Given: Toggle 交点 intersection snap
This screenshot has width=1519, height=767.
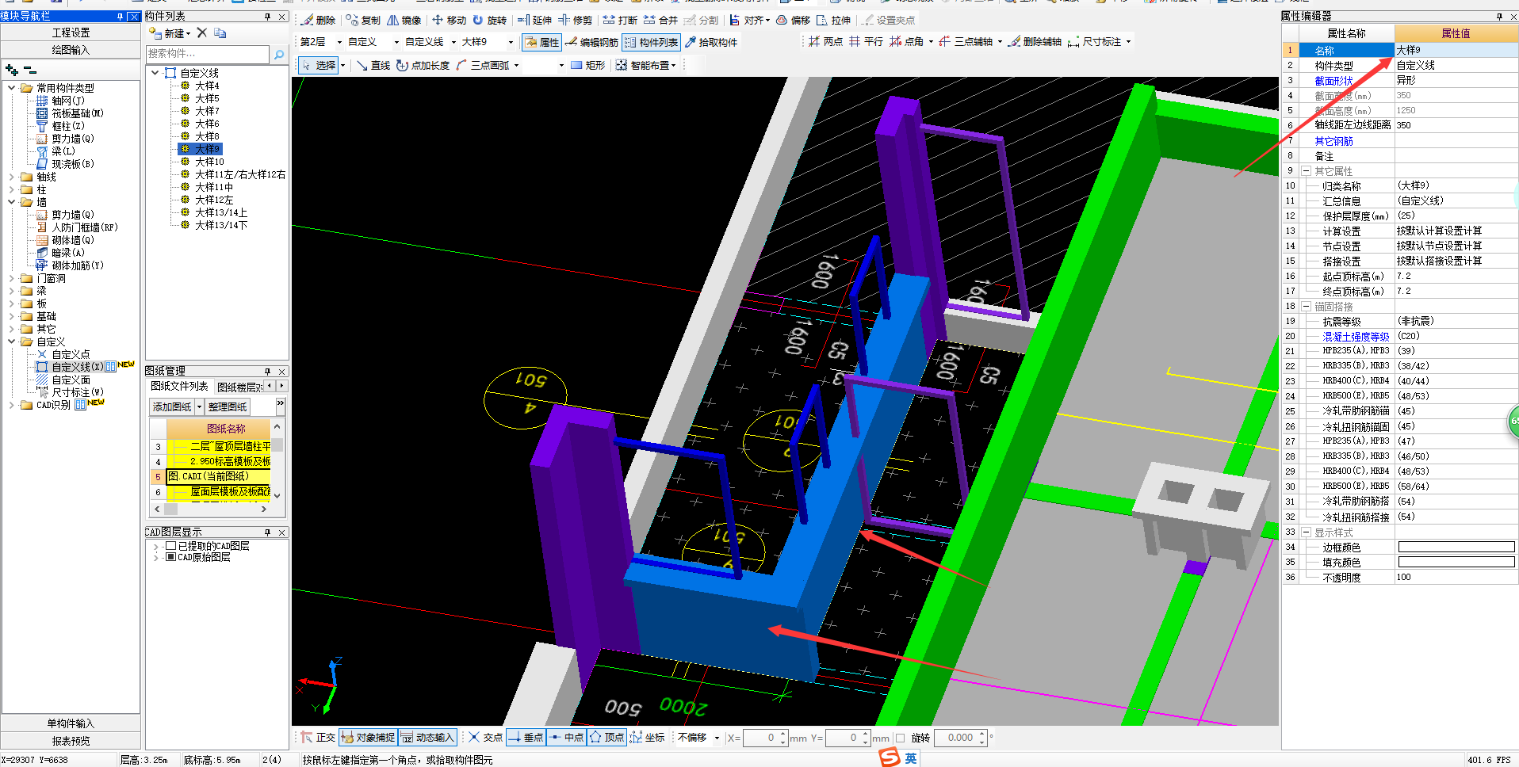Looking at the screenshot, I should [485, 737].
